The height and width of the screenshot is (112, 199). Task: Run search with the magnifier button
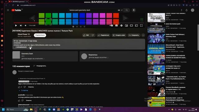127,10
